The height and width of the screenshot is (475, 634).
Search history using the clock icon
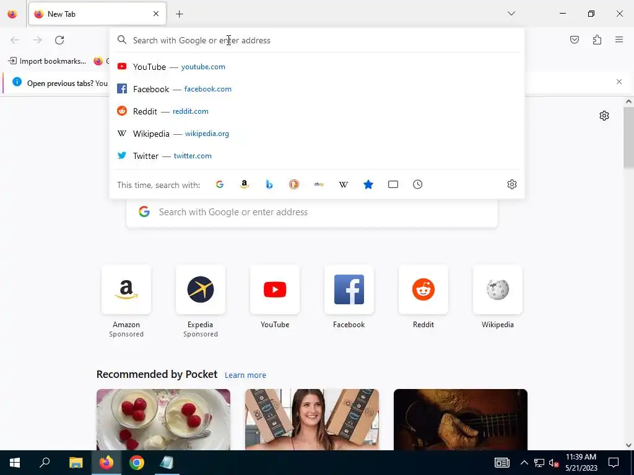[x=418, y=184]
